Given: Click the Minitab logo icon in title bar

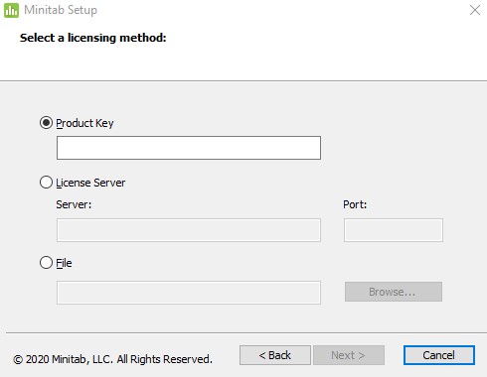Looking at the screenshot, I should tap(11, 10).
